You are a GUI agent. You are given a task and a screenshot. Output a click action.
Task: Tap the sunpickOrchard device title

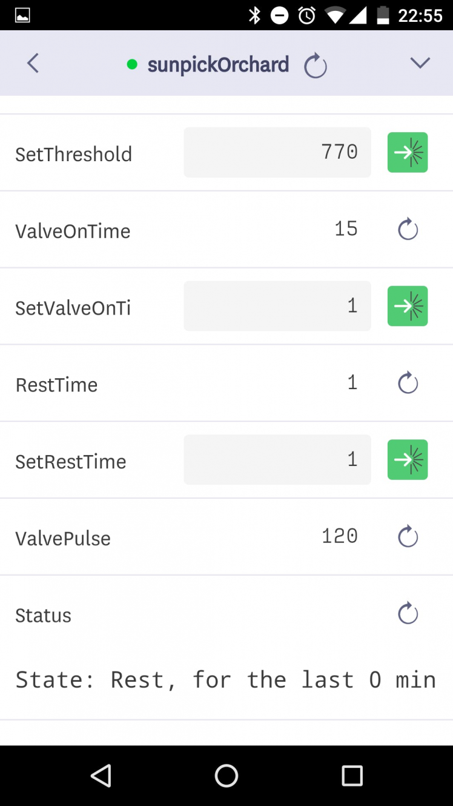pos(218,65)
